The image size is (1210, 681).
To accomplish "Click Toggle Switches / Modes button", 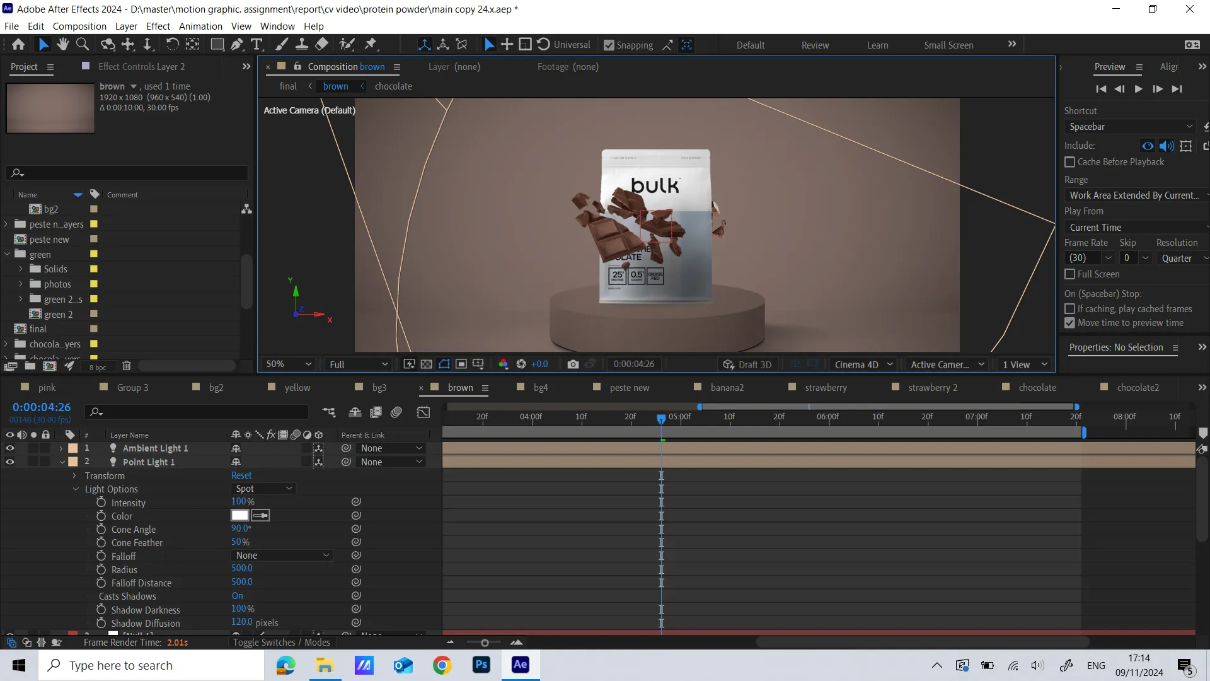I will pyautogui.click(x=281, y=643).
